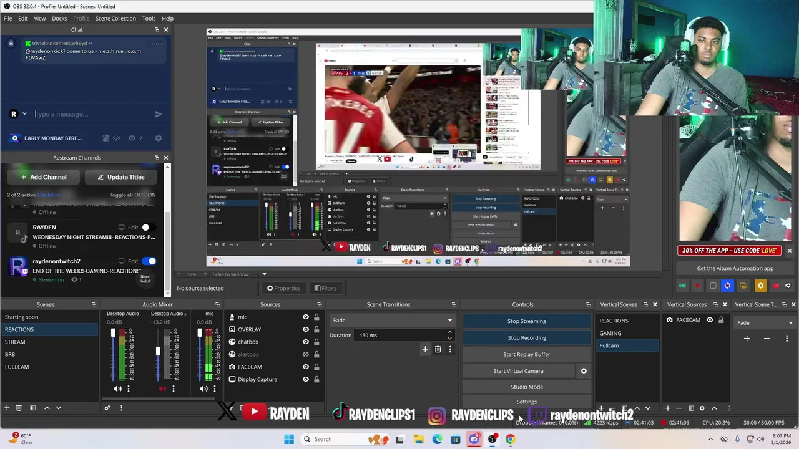Screen dimensions: 799x449
Task: Open Restream chat settings gear
Action: click(x=158, y=138)
